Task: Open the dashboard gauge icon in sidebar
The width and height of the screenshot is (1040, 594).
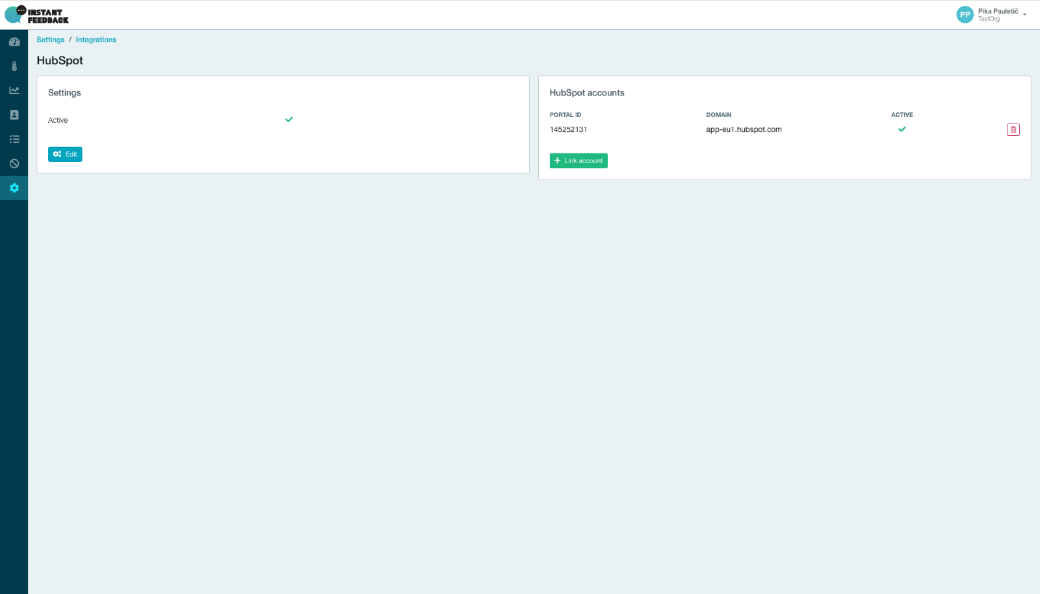Action: click(x=14, y=42)
